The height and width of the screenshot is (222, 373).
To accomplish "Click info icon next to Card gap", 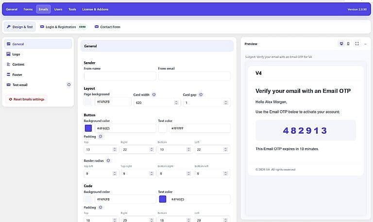I will tap(201, 95).
